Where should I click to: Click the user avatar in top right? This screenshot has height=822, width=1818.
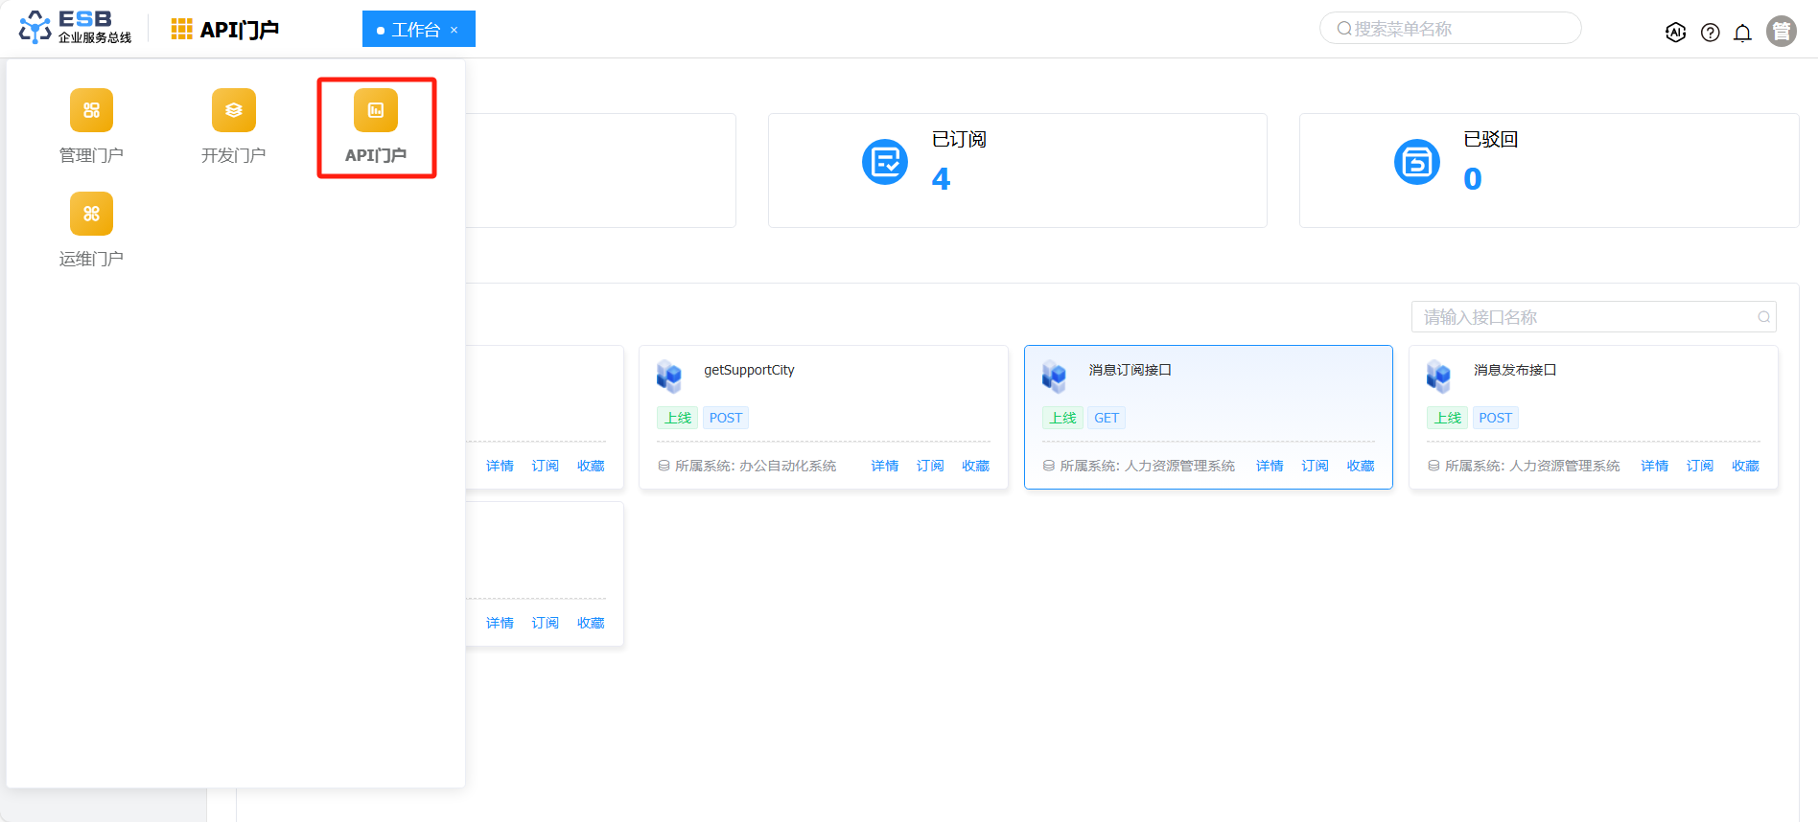pos(1781,32)
